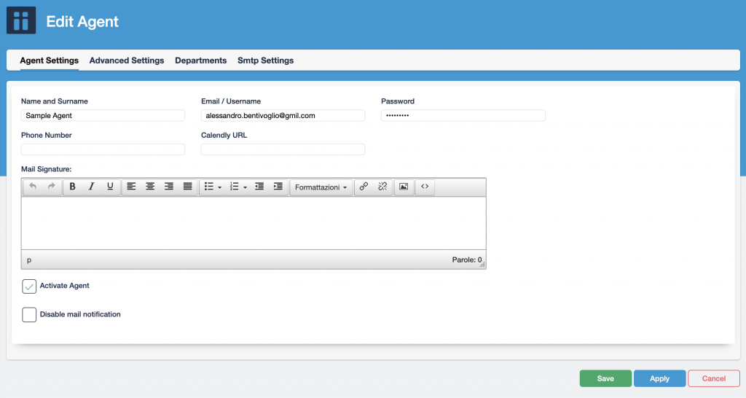The height and width of the screenshot is (398, 746).
Task: Expand the numbered list style dropdown arrow
Action: pos(245,188)
